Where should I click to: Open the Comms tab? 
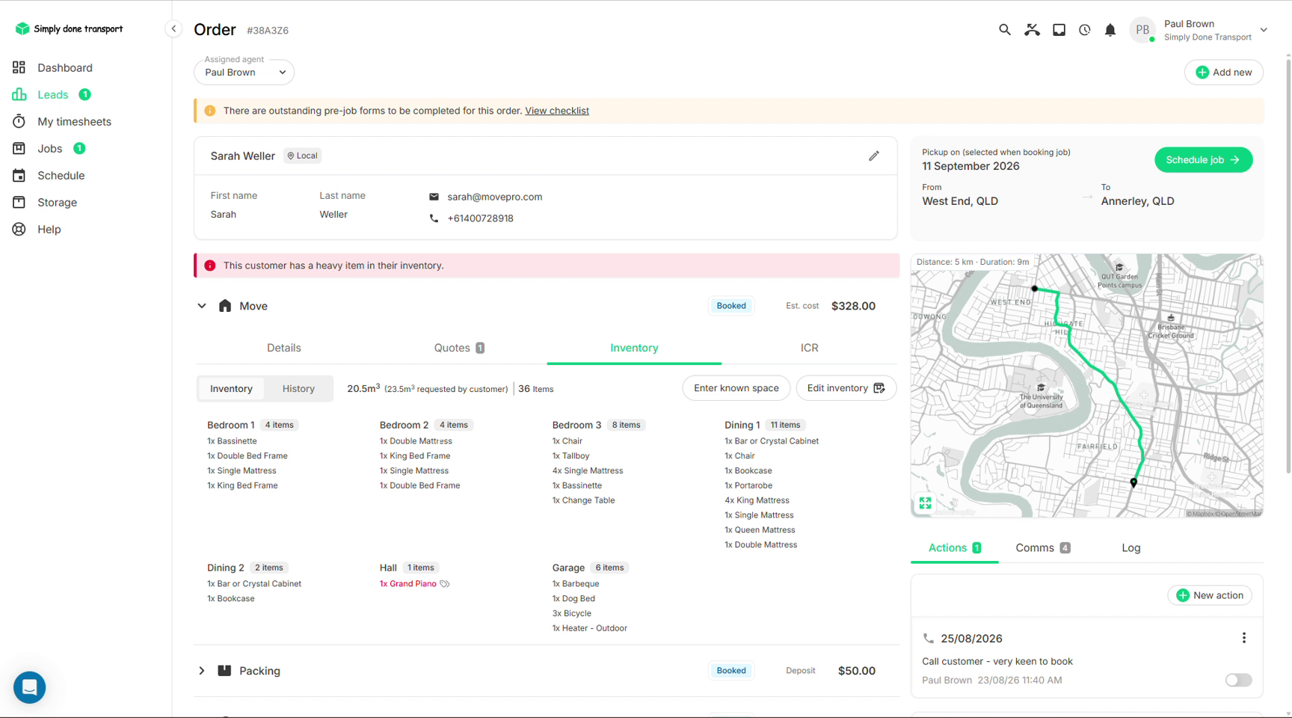pyautogui.click(x=1042, y=548)
